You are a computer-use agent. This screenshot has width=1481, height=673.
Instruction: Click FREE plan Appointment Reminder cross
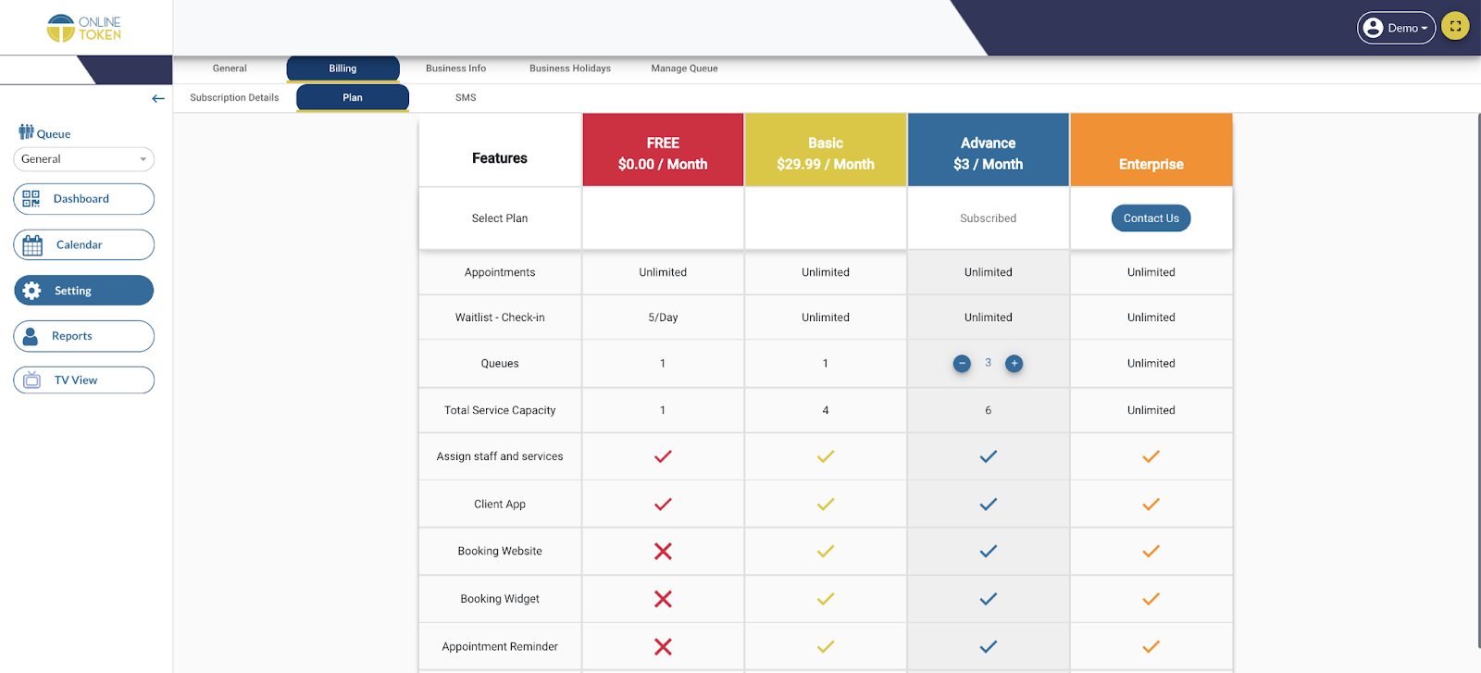[663, 647]
